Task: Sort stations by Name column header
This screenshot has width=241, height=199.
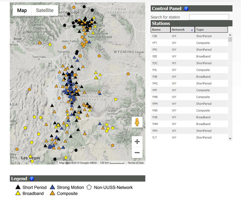Action: 160,29
